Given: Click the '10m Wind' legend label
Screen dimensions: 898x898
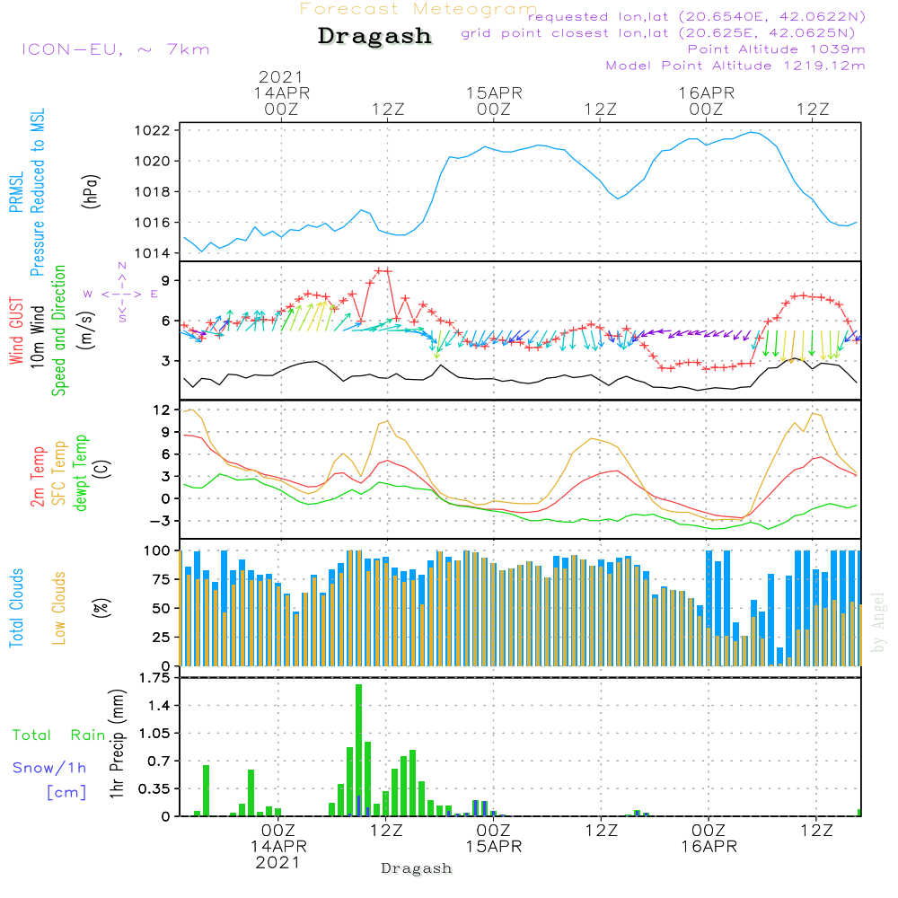Looking at the screenshot, I should (37, 336).
